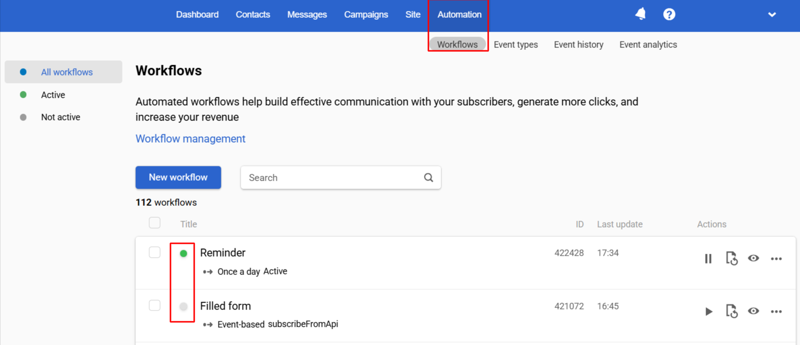The height and width of the screenshot is (345, 800).
Task: Start the Filled form workflow
Action: (709, 311)
